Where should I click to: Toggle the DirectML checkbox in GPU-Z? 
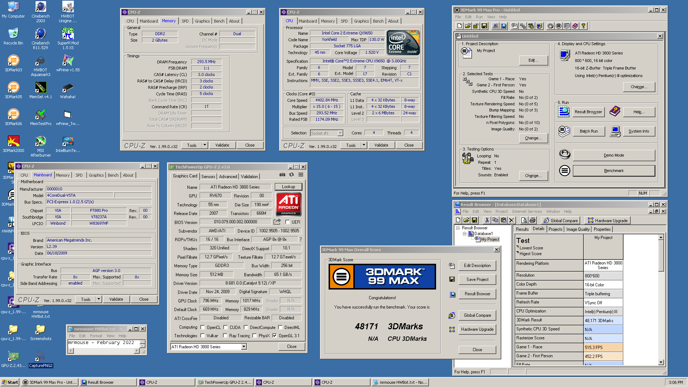click(x=280, y=327)
